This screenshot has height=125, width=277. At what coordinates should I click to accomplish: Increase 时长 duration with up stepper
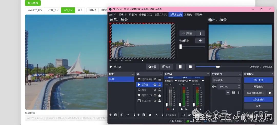tap(239, 85)
